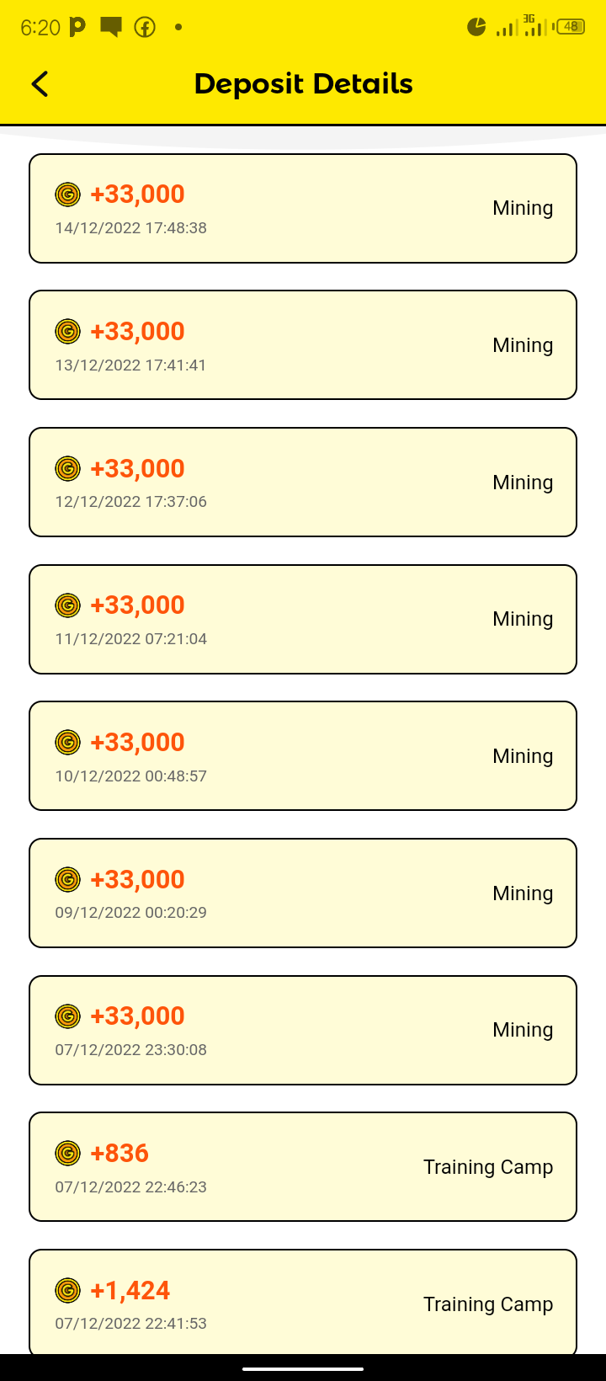Tap the back arrow in the header
The image size is (606, 1381).
point(40,84)
